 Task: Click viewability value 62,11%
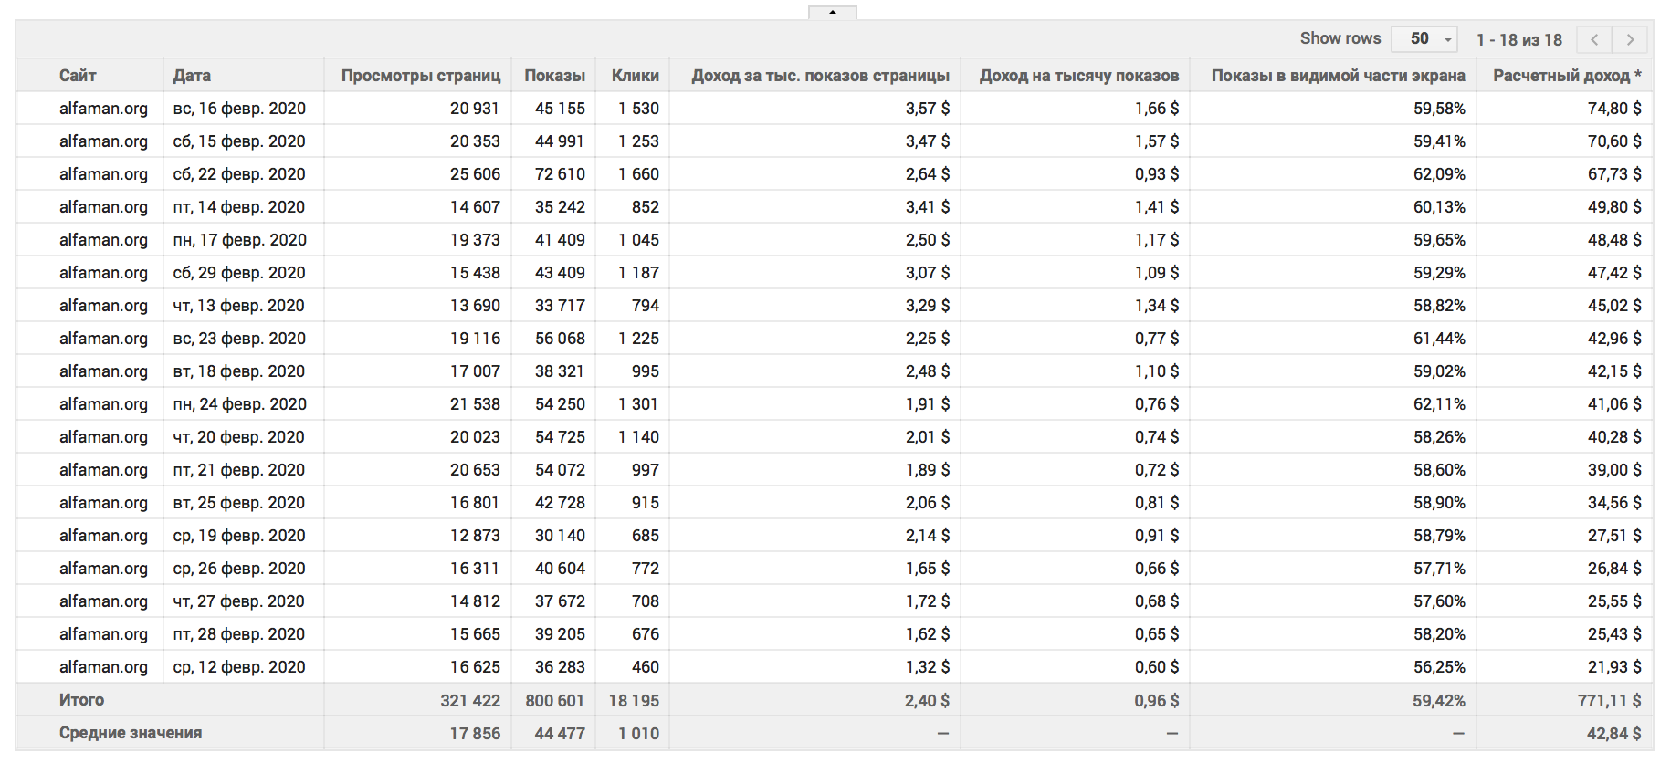[x=1439, y=404]
